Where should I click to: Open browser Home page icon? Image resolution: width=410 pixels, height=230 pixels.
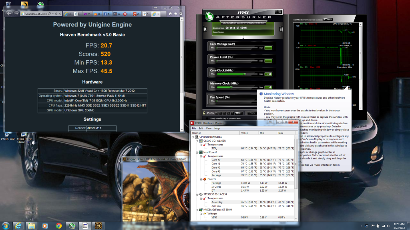click(x=170, y=14)
